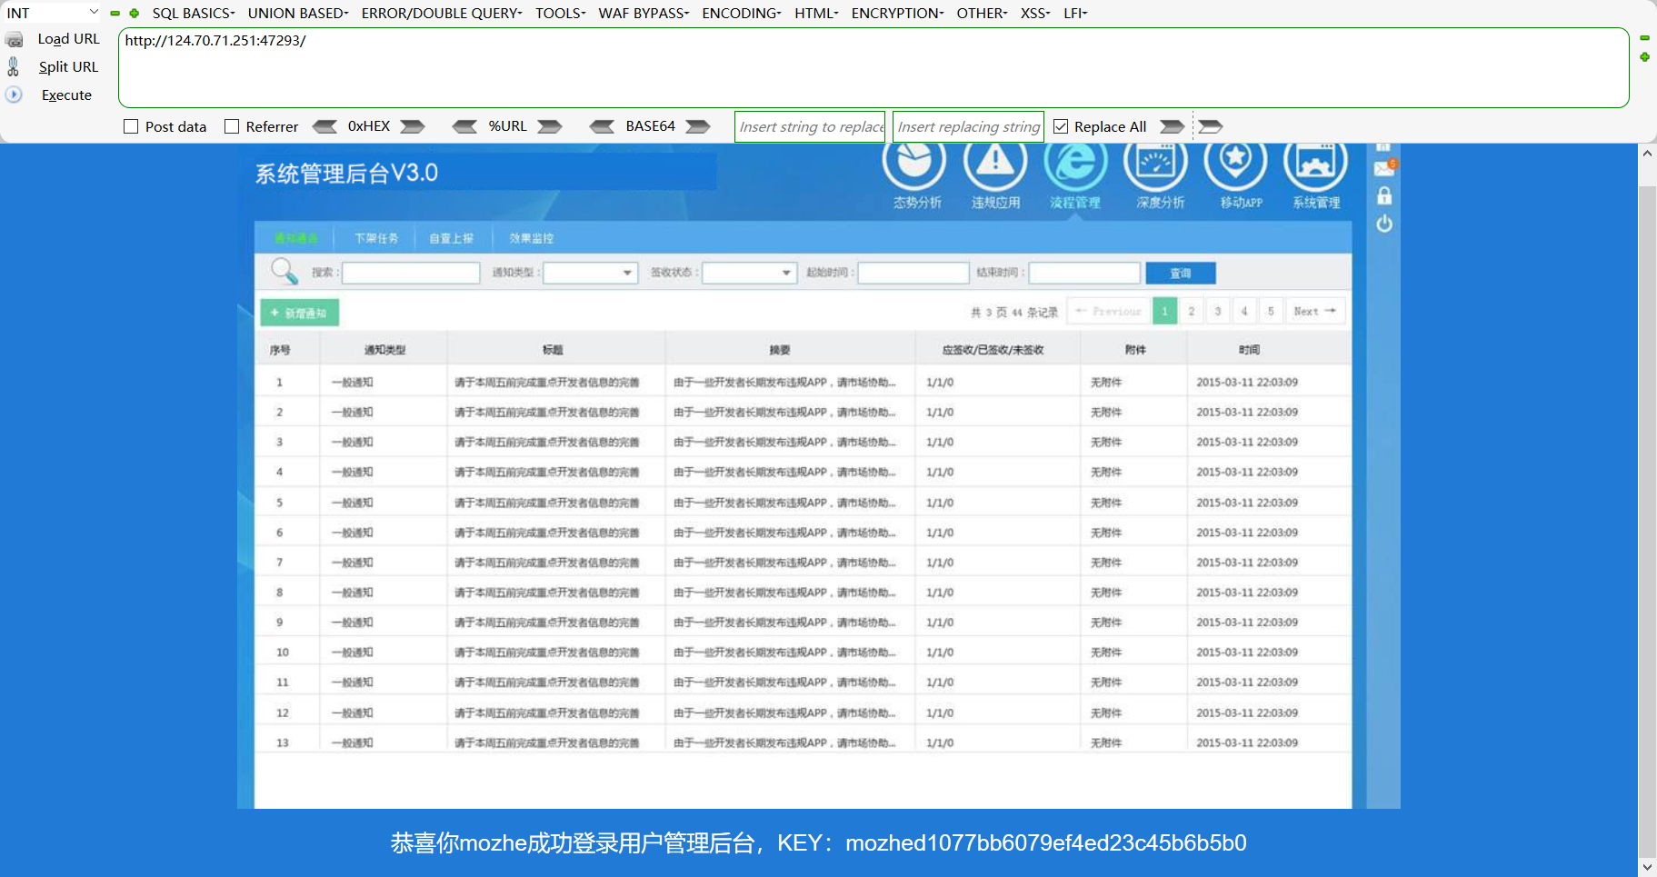Open 移动APP star pin icon
The image size is (1657, 877).
coord(1235,164)
